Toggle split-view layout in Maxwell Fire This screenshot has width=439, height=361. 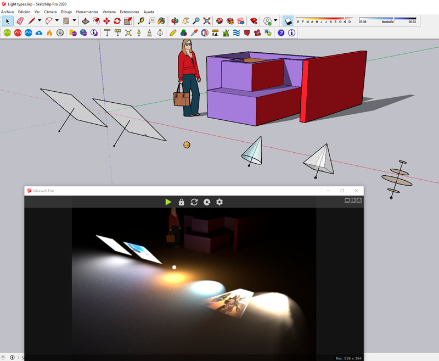pos(353,201)
